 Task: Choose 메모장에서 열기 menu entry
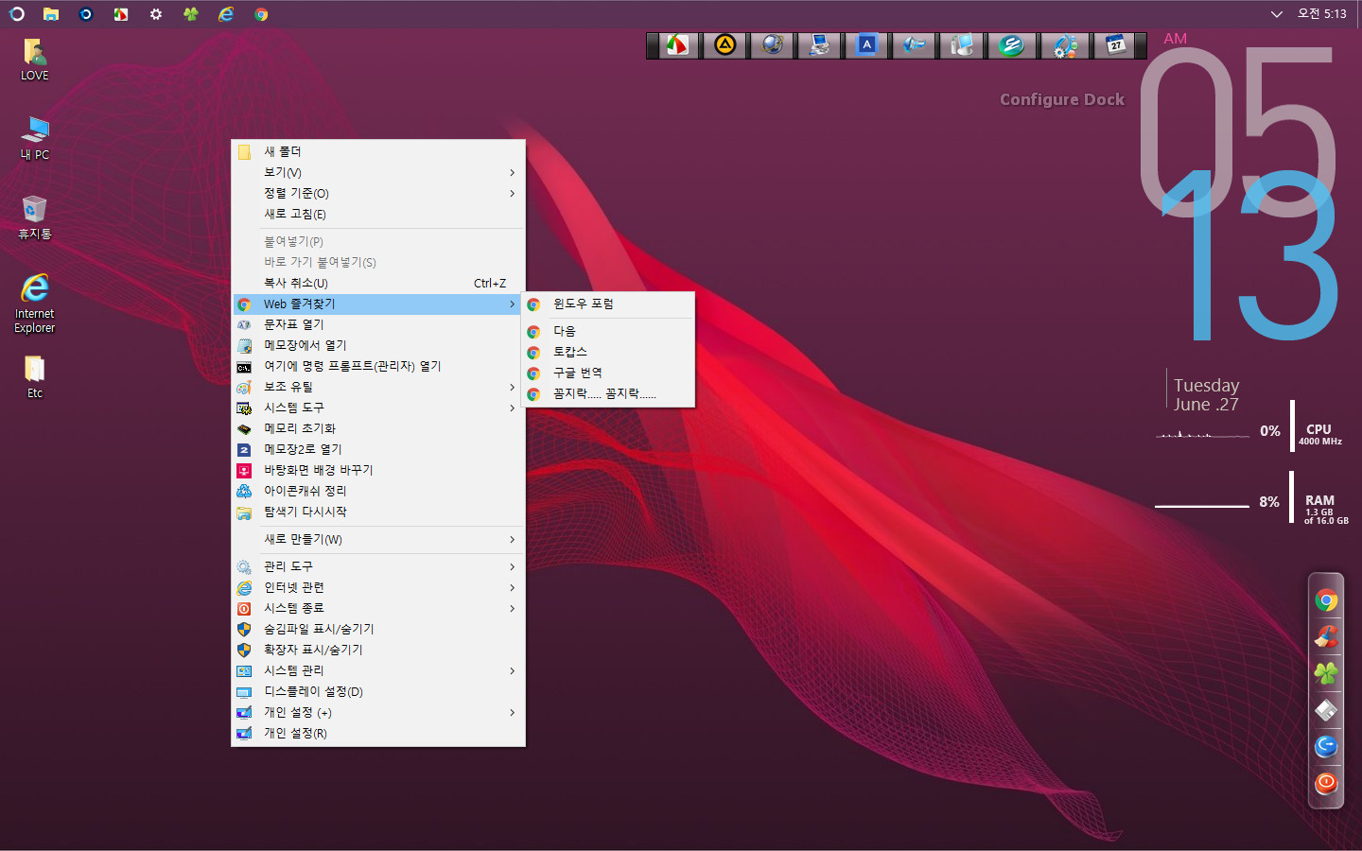coord(378,345)
